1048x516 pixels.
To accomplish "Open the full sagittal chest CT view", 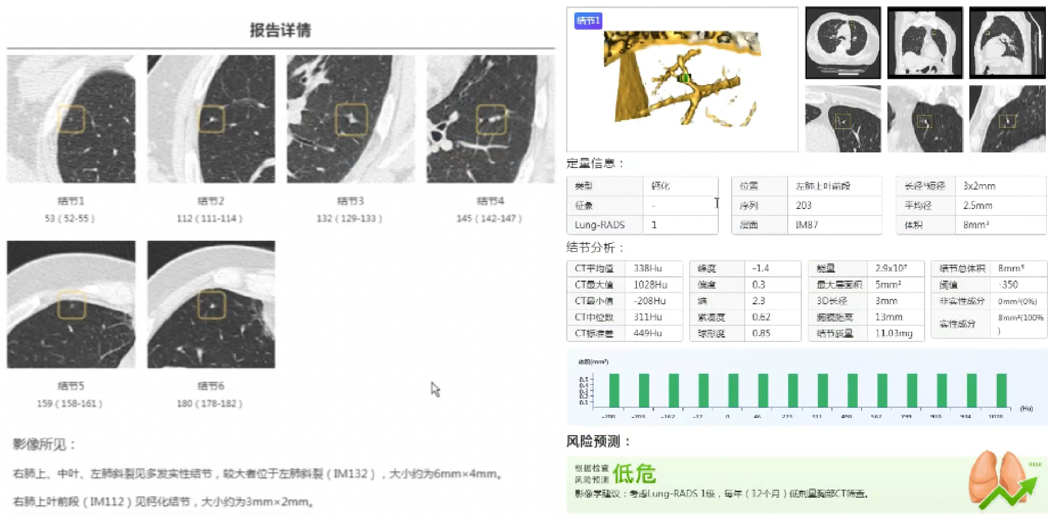I will (1007, 43).
